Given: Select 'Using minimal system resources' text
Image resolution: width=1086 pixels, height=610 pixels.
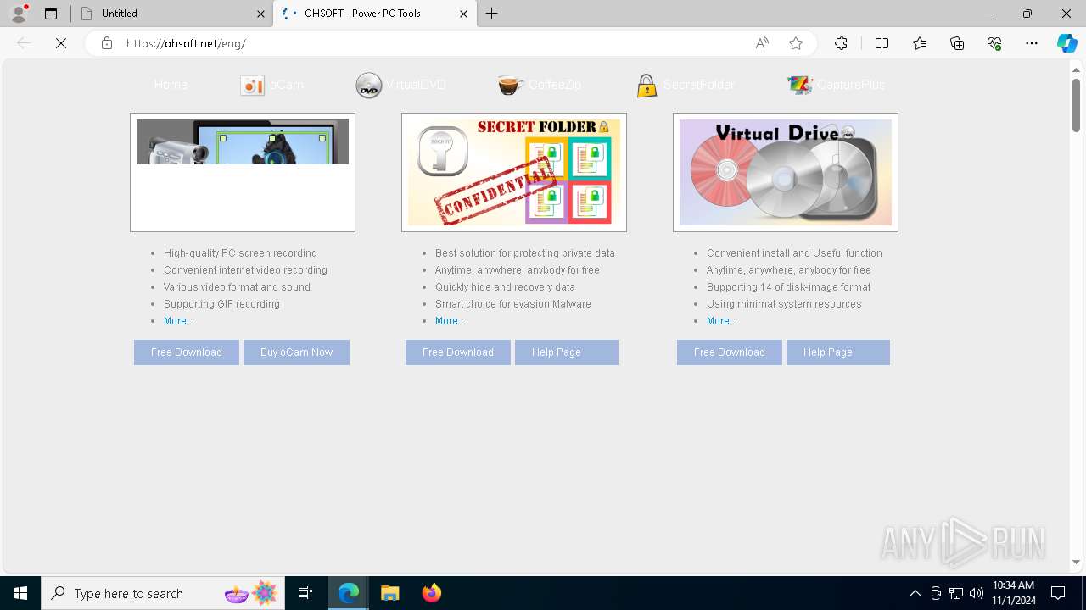Looking at the screenshot, I should [x=784, y=304].
